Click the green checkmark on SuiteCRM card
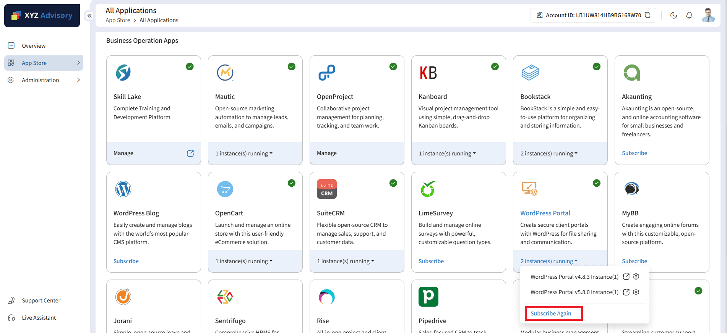727x333 pixels. click(x=393, y=183)
